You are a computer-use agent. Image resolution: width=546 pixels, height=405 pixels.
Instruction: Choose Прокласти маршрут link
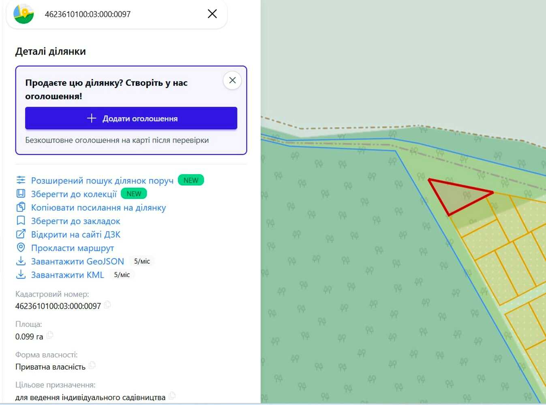coord(73,248)
